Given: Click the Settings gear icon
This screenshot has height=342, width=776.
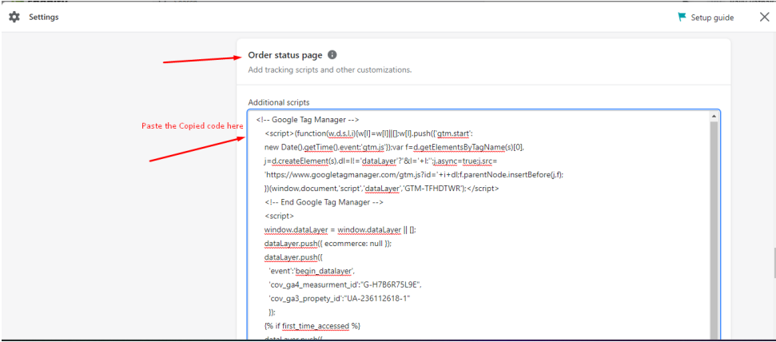Looking at the screenshot, I should click(x=14, y=18).
